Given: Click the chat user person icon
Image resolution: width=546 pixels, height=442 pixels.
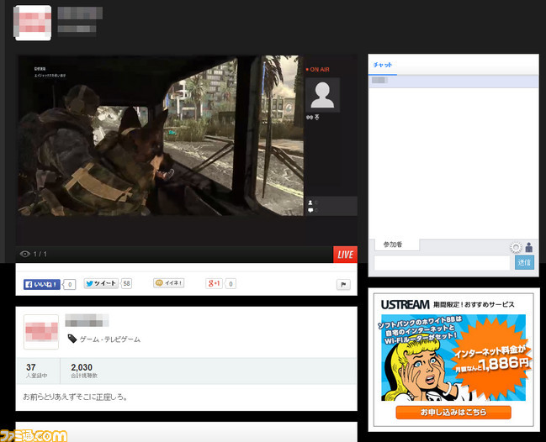Looking at the screenshot, I should pyautogui.click(x=529, y=247).
